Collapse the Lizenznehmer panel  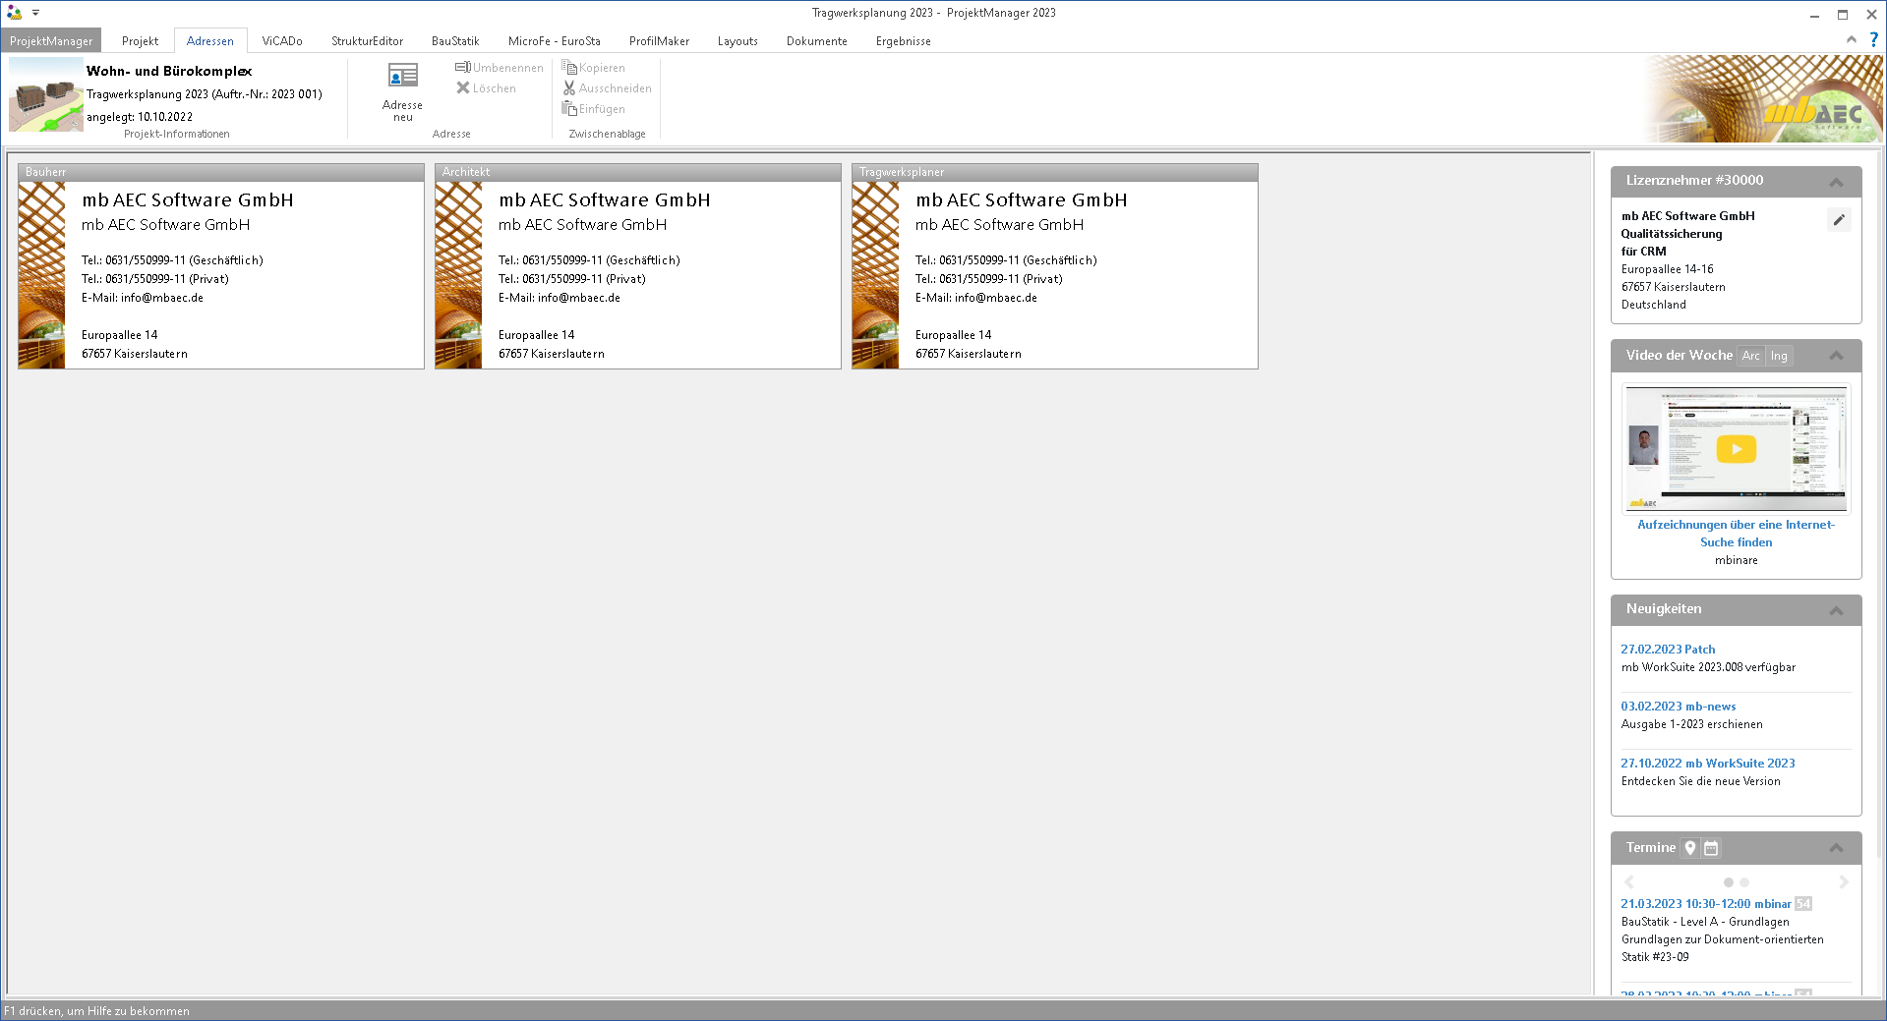tap(1835, 182)
